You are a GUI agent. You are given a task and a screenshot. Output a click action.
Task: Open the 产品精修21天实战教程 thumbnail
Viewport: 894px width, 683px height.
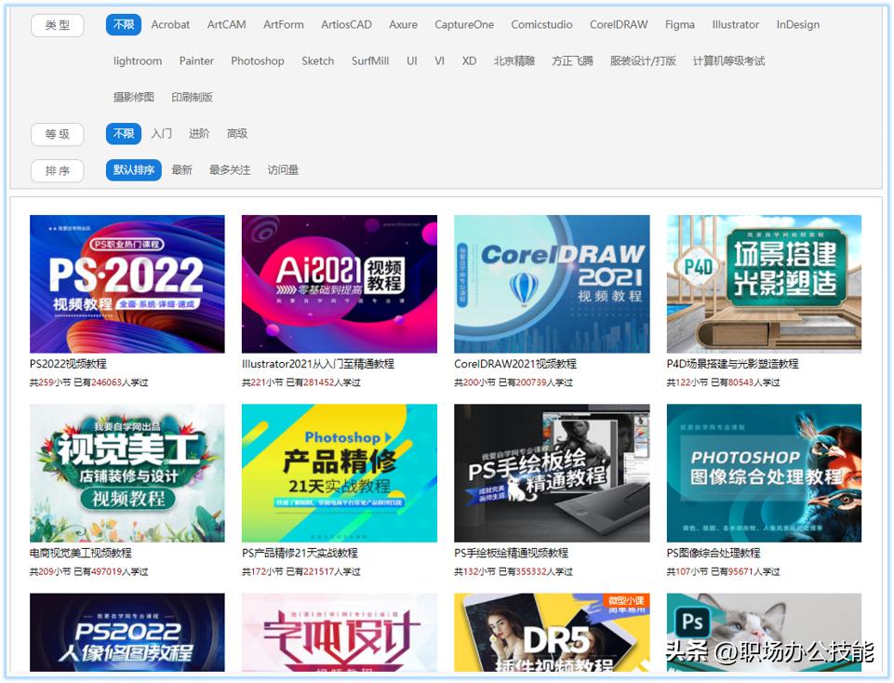tap(339, 473)
